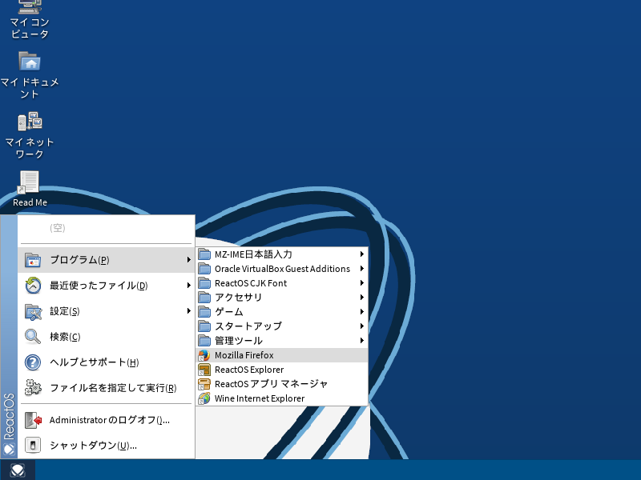
Task: Expand the 設定 submenu arrow
Action: coord(188,311)
